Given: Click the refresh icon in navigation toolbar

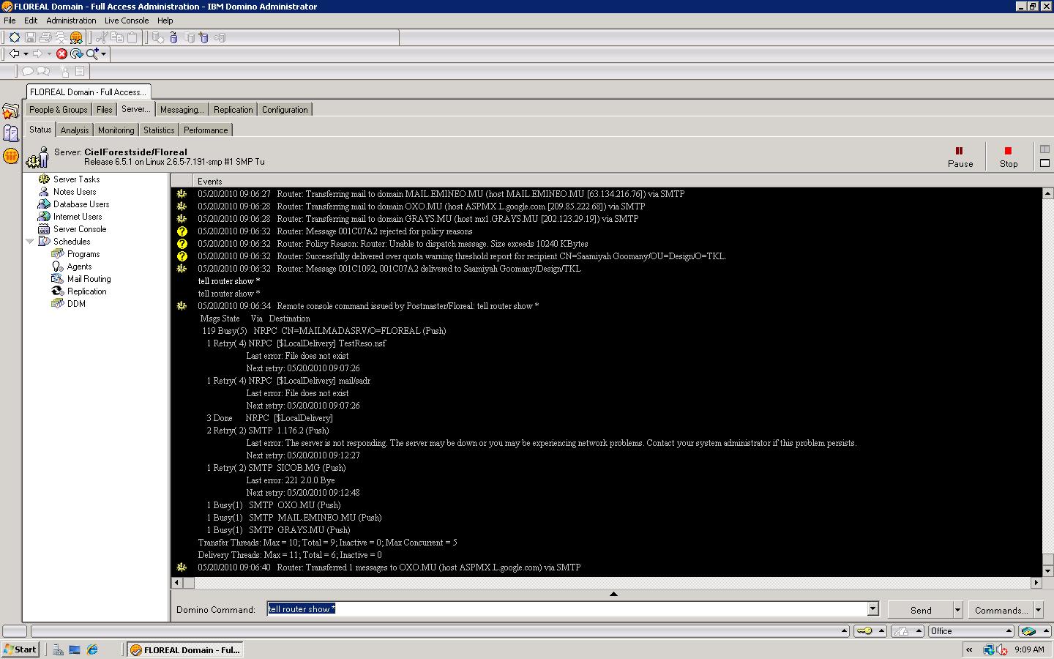Looking at the screenshot, I should (x=76, y=53).
